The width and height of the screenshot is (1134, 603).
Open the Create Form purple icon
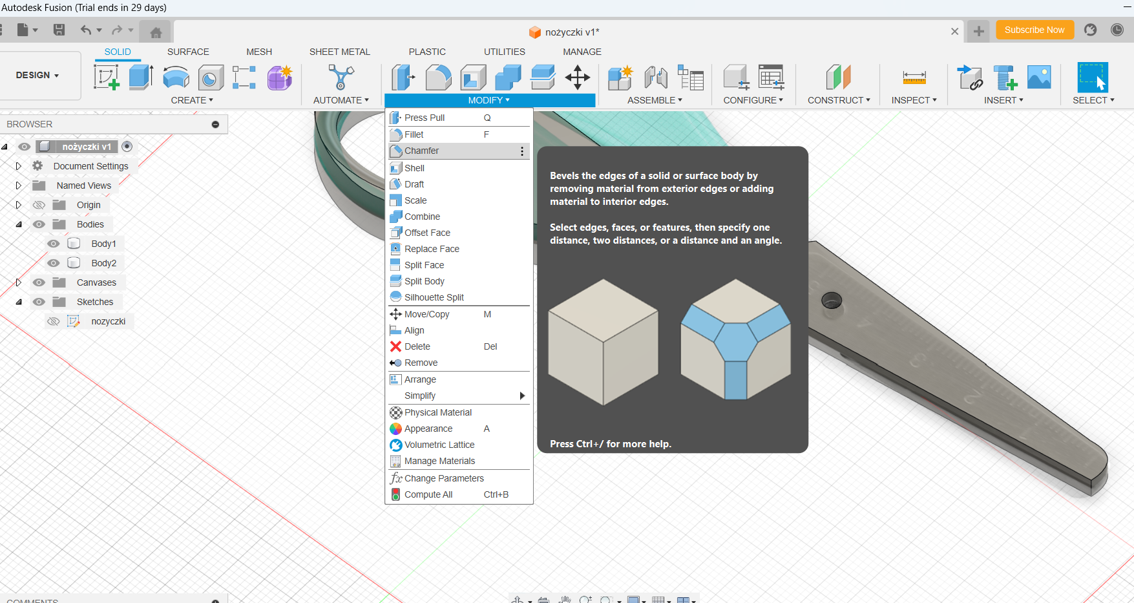coord(280,78)
